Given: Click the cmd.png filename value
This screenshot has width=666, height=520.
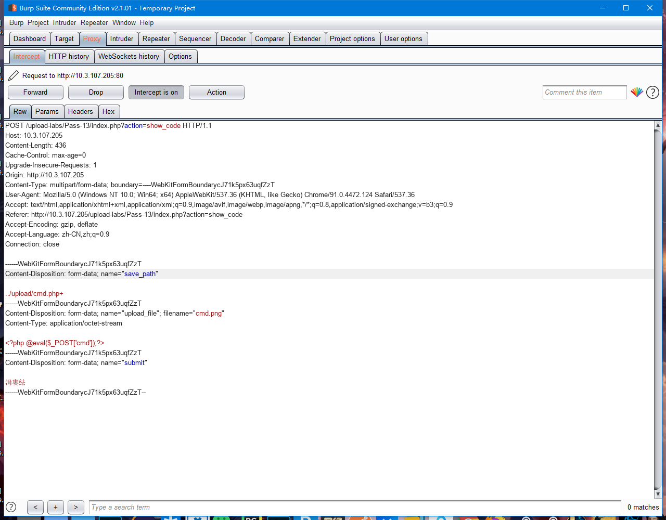Looking at the screenshot, I should (x=209, y=313).
